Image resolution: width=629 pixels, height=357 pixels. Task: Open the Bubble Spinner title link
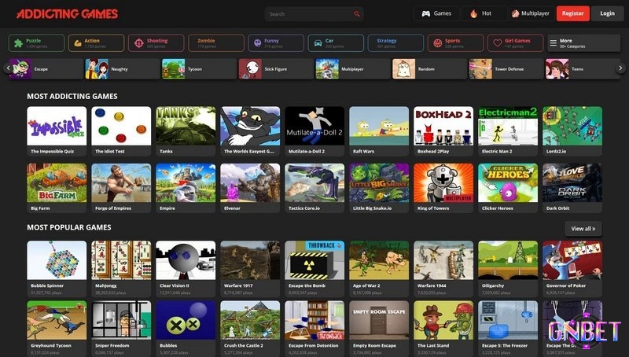(x=47, y=285)
